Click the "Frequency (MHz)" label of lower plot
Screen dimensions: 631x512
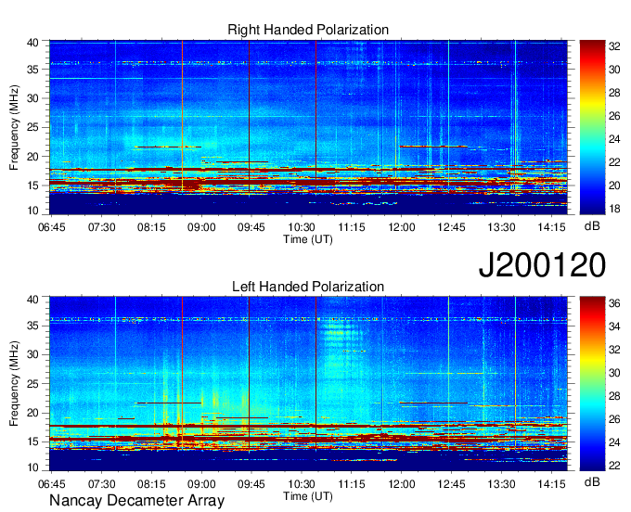(x=14, y=384)
